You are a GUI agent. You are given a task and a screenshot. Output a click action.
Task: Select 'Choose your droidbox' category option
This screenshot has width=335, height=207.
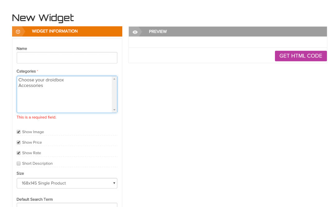(41, 80)
